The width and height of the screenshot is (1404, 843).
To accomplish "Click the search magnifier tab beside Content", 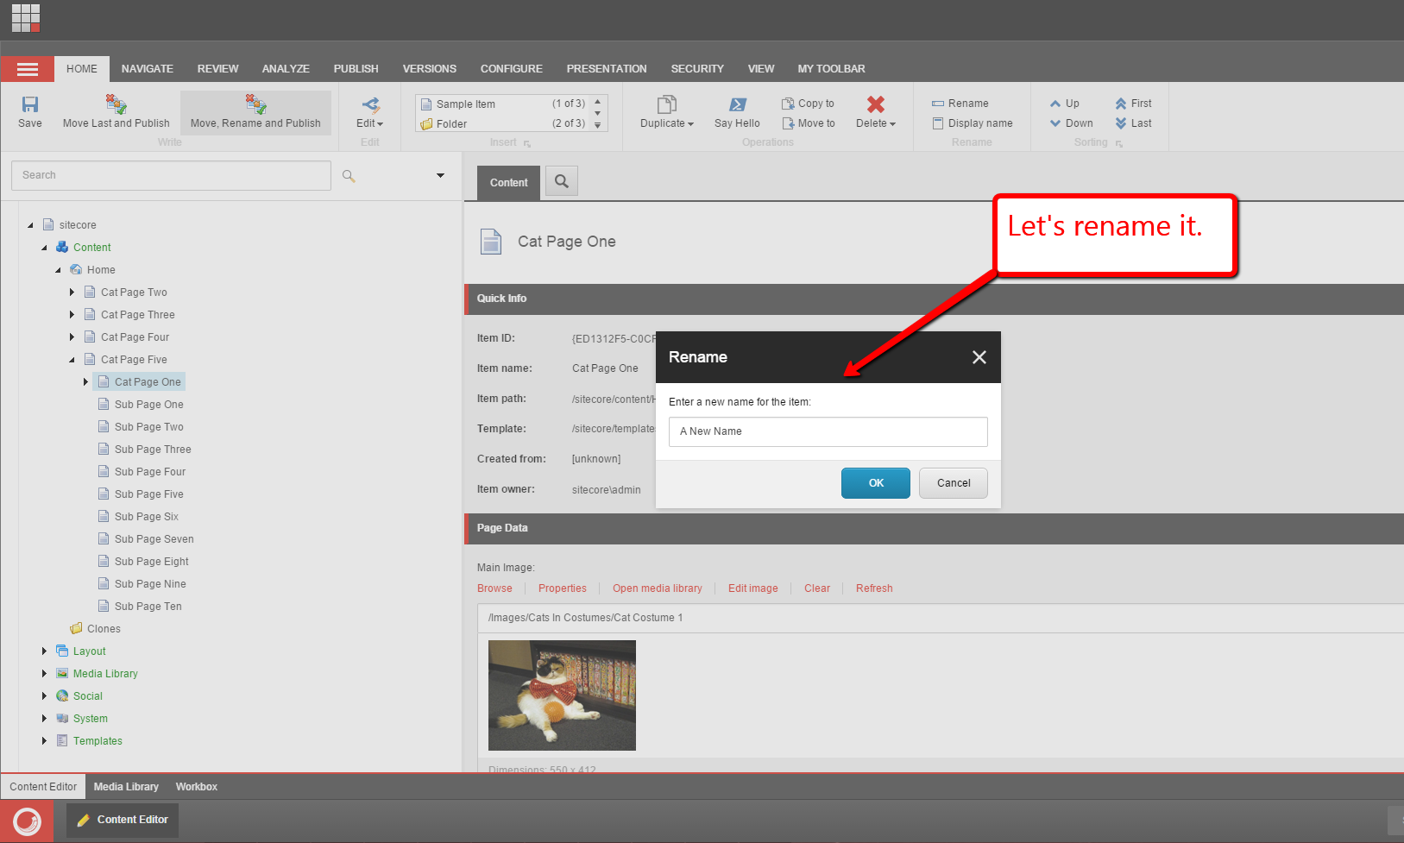I will [x=562, y=181].
